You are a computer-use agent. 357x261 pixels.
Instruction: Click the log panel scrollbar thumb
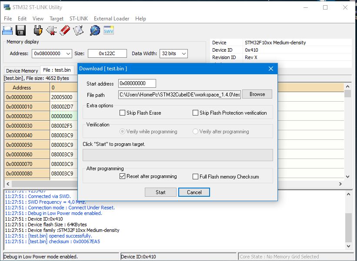(349, 228)
